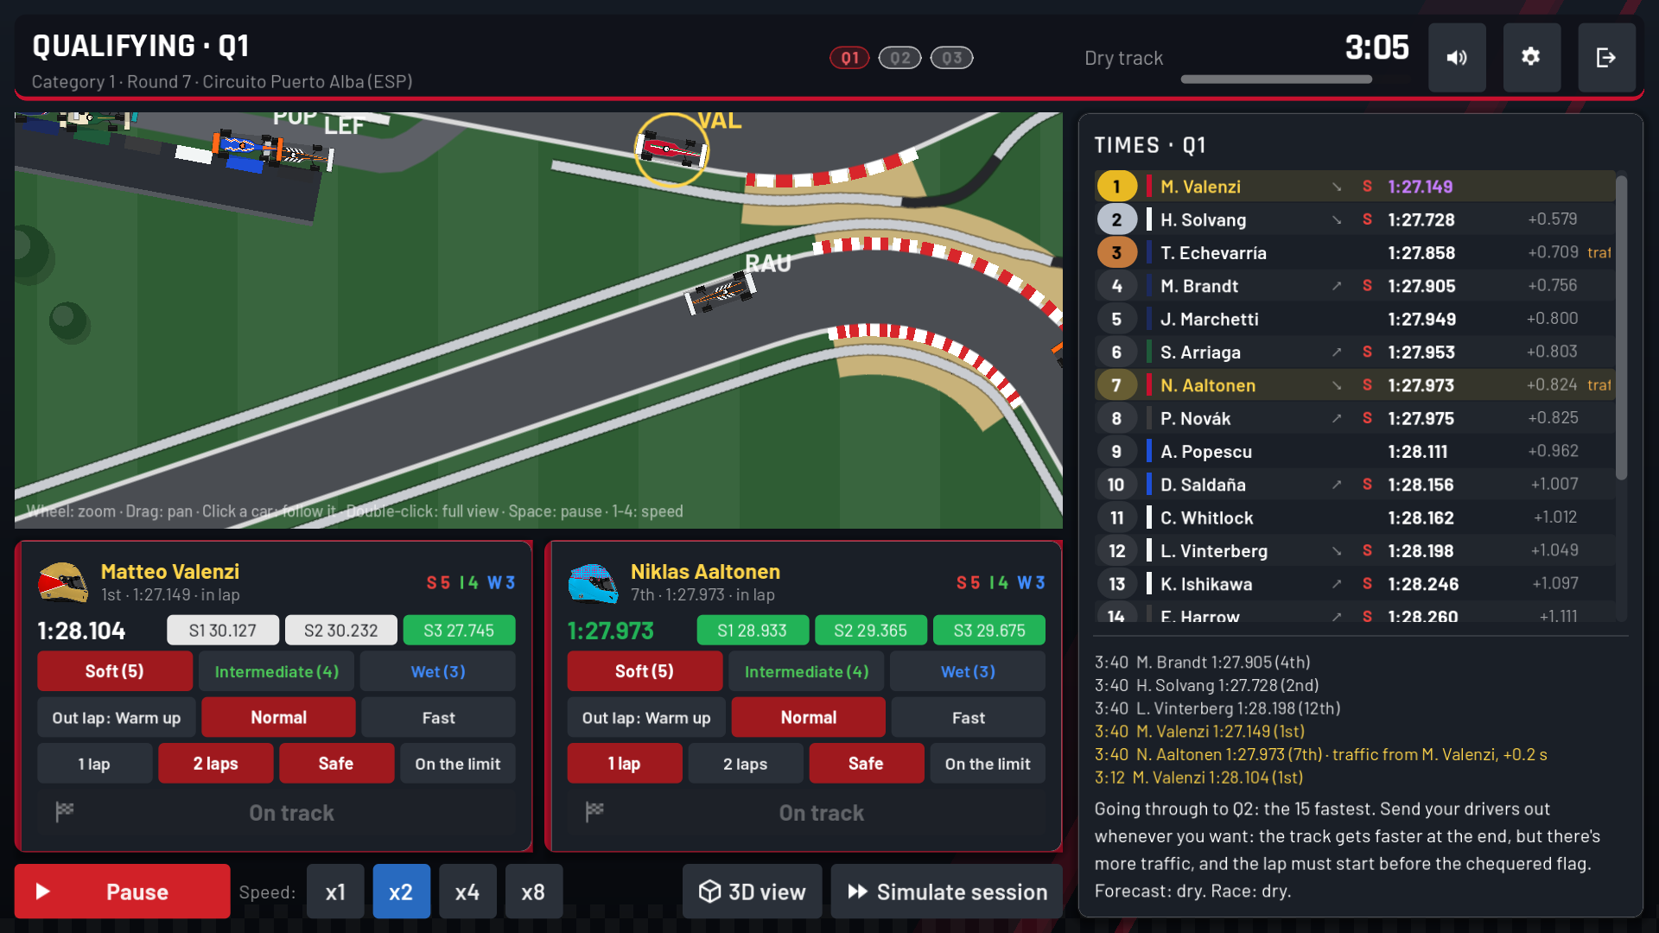Screen dimensions: 1659x933
Task: Set simulation speed to x1
Action: click(x=335, y=892)
